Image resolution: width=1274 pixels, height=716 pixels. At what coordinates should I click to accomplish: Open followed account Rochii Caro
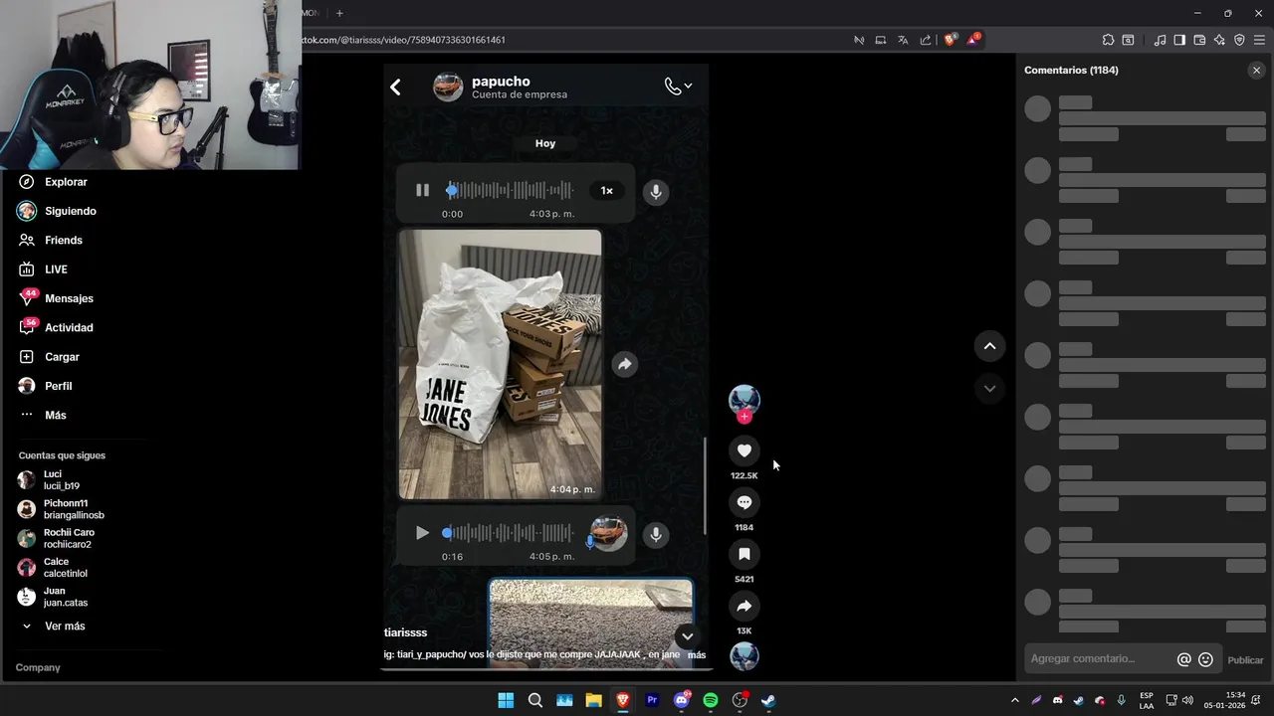[x=69, y=538]
